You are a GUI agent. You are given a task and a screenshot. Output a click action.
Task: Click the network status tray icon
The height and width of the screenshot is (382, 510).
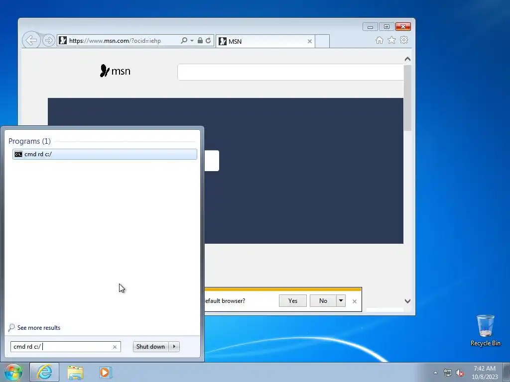coord(448,373)
